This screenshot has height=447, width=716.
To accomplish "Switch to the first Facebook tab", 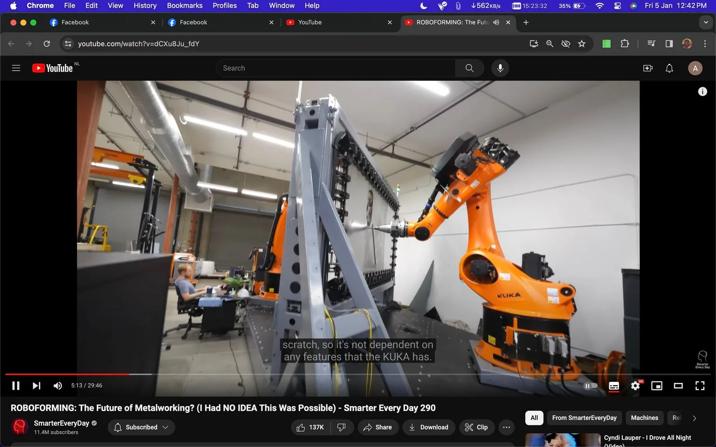I will (93, 22).
